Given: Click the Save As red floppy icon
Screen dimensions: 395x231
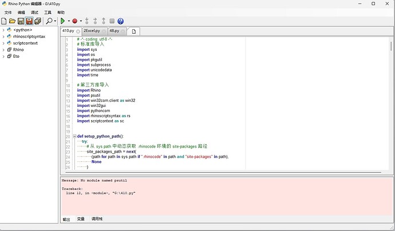Looking at the screenshot, I should [29, 21].
